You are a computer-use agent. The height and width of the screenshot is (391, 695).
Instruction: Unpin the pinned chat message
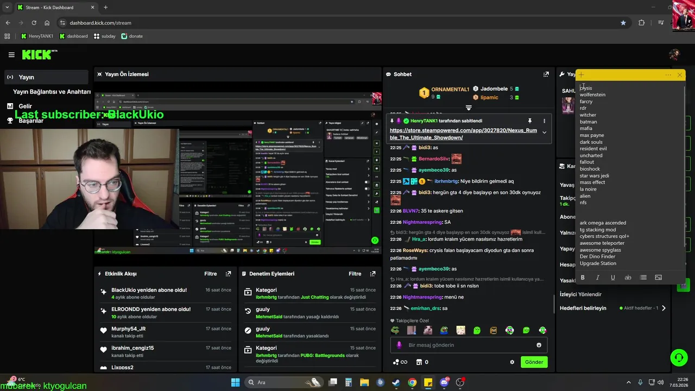point(529,121)
